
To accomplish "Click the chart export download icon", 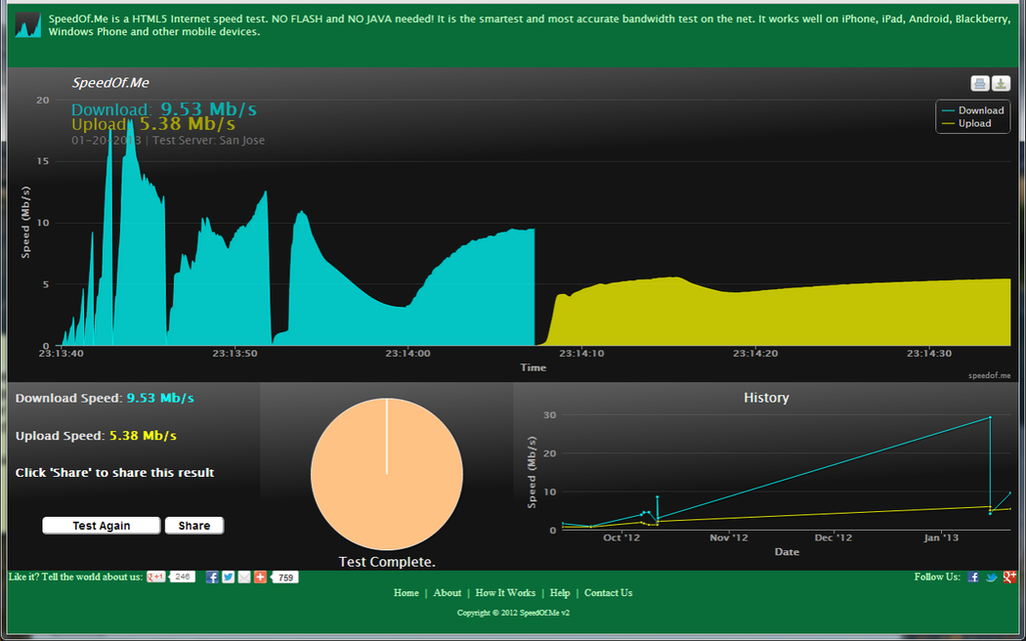I will click(x=1001, y=84).
